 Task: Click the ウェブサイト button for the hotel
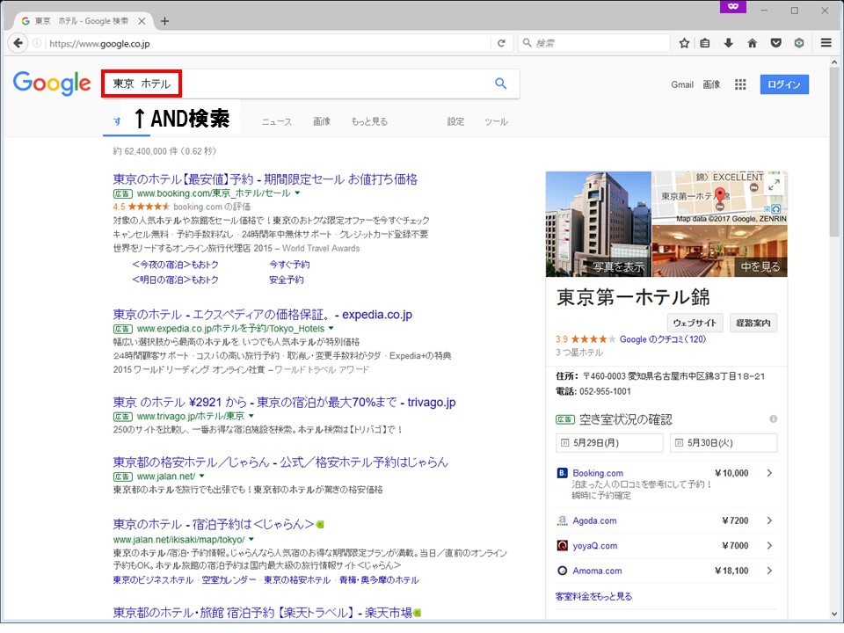tap(695, 323)
